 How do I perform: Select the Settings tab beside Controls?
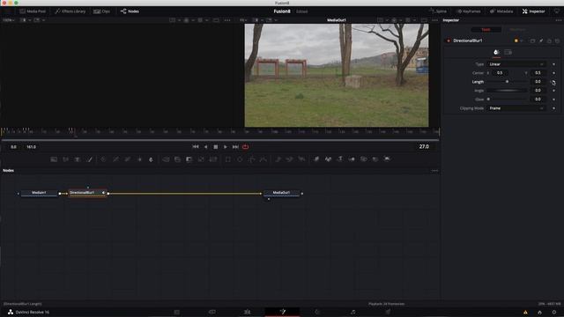(508, 53)
